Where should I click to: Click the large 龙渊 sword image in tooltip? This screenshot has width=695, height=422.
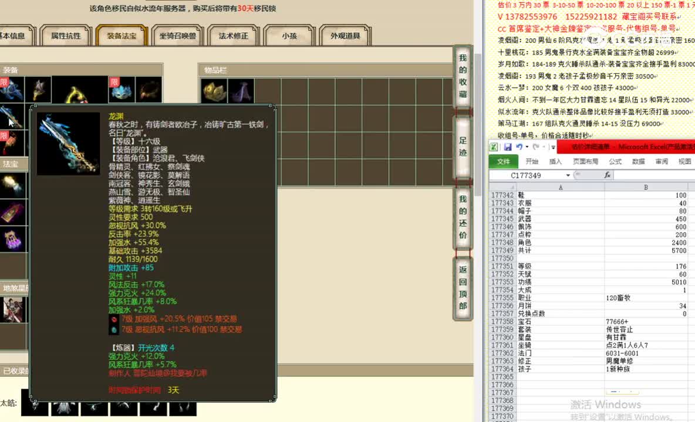pos(68,144)
